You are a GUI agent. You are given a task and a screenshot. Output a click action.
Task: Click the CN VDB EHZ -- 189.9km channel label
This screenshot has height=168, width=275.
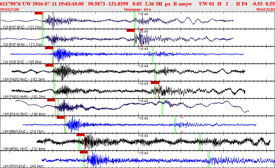click(22, 62)
